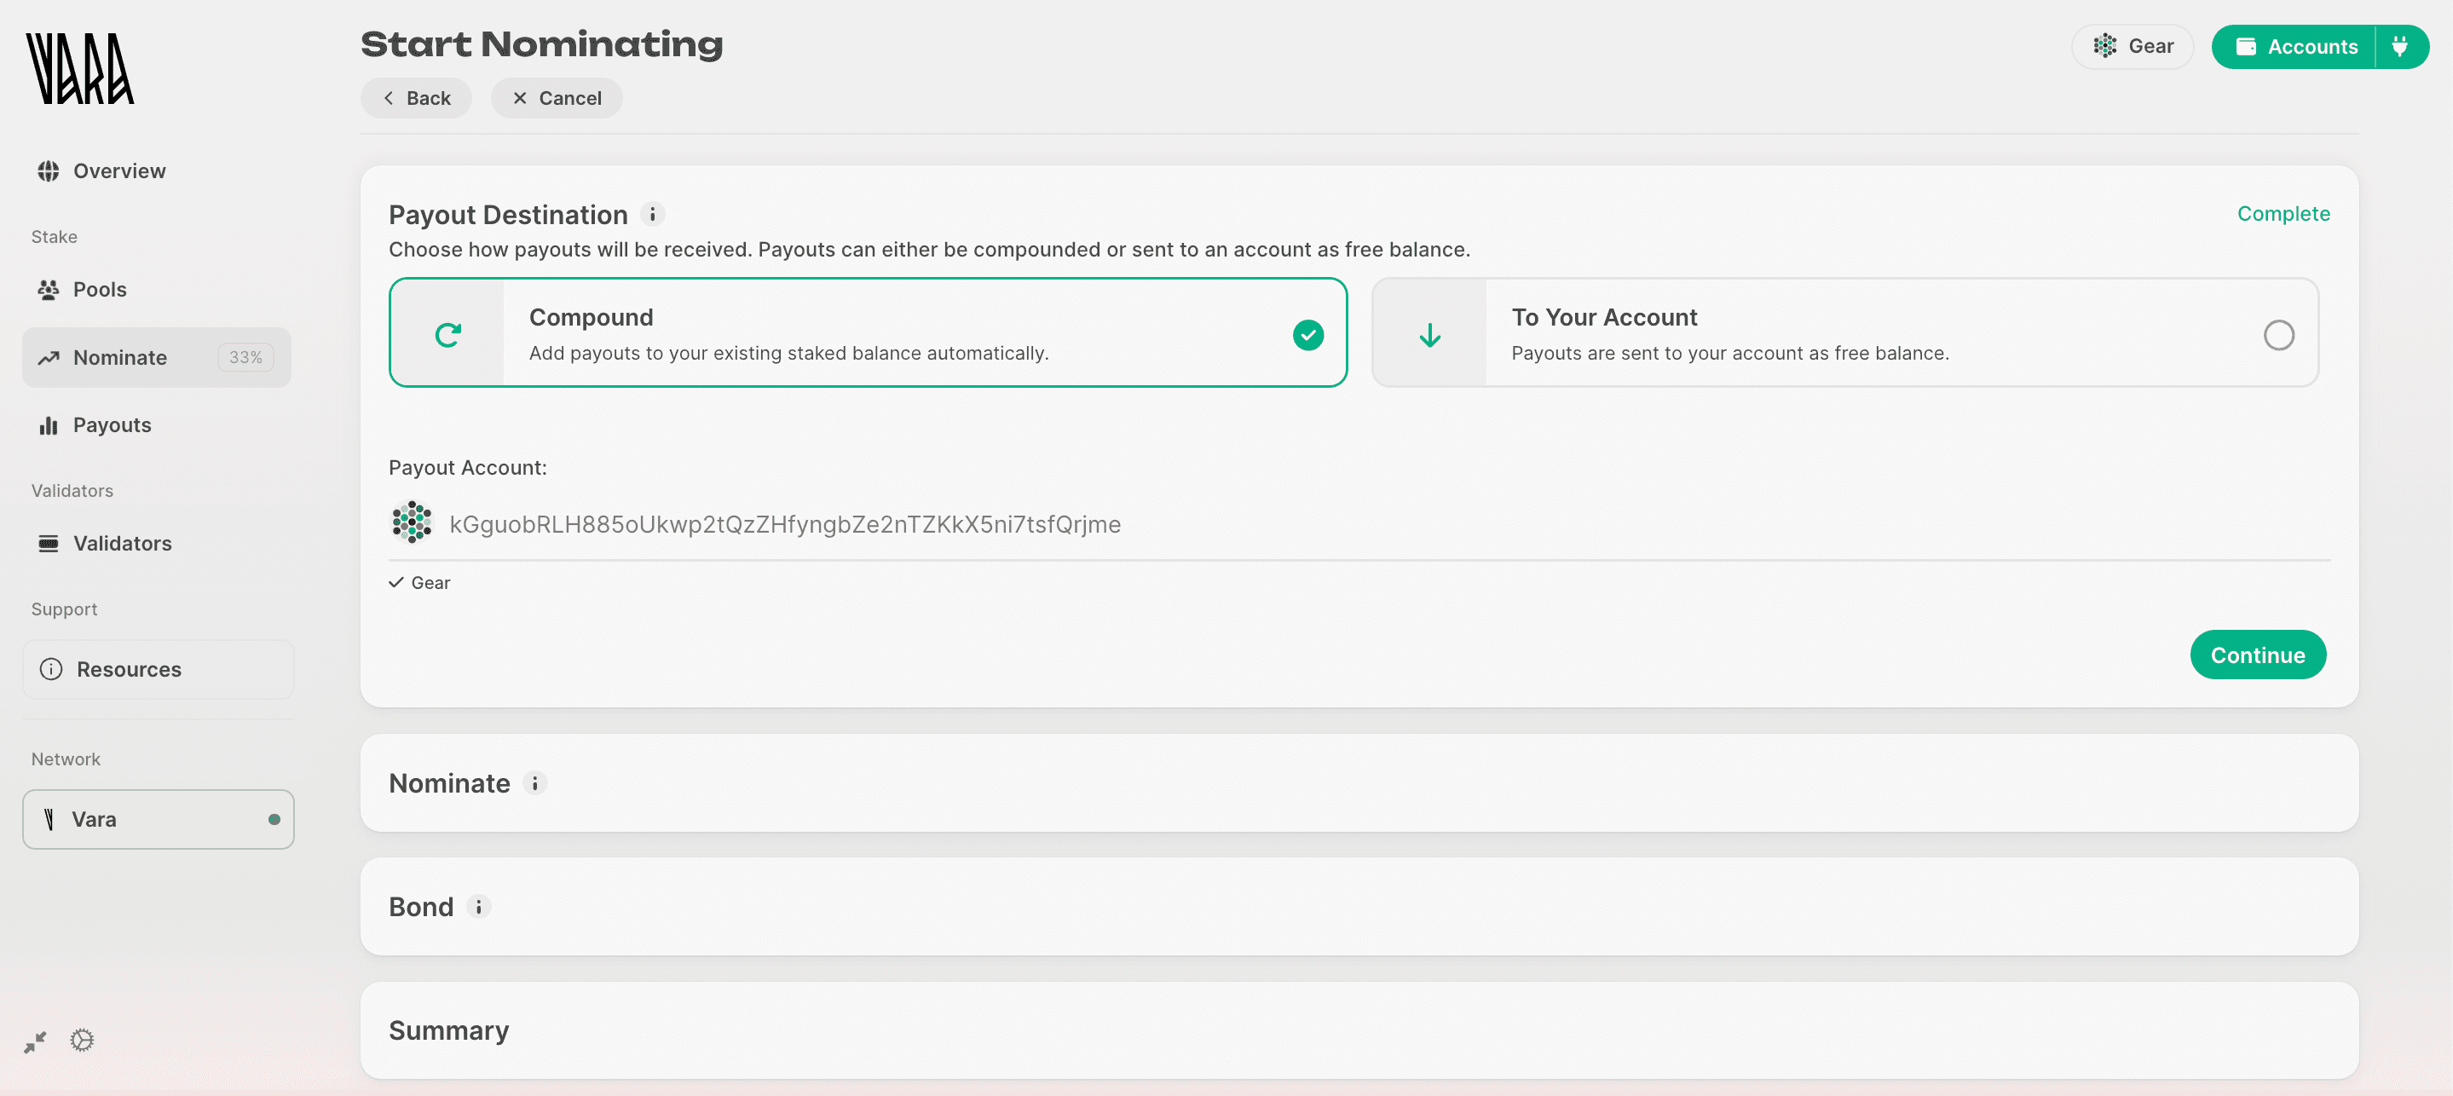This screenshot has height=1096, width=2453.
Task: Open the Validators sidebar item
Action: coord(122,543)
